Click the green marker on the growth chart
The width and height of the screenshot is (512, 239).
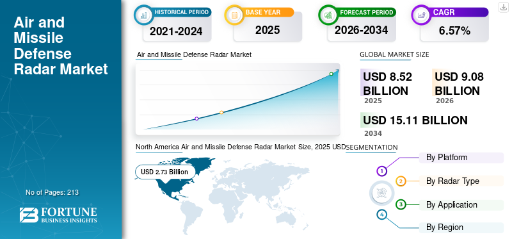[x=331, y=74]
